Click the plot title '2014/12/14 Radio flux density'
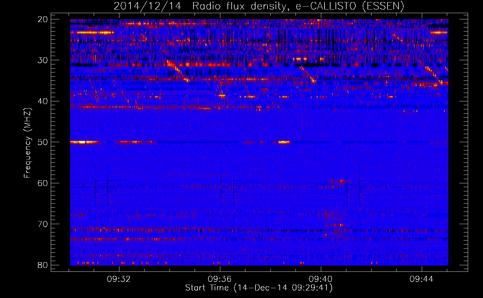Image resolution: width=483 pixels, height=298 pixels. [x=259, y=6]
